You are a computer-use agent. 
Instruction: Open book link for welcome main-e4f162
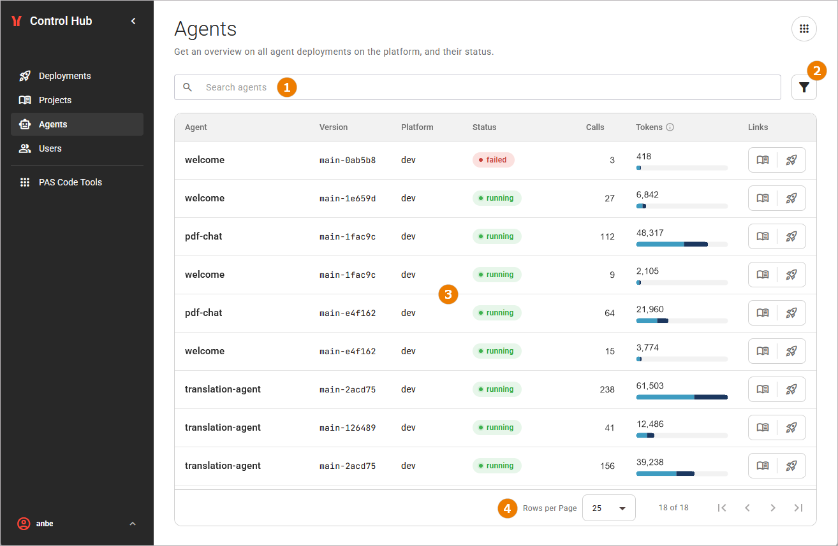coord(763,351)
